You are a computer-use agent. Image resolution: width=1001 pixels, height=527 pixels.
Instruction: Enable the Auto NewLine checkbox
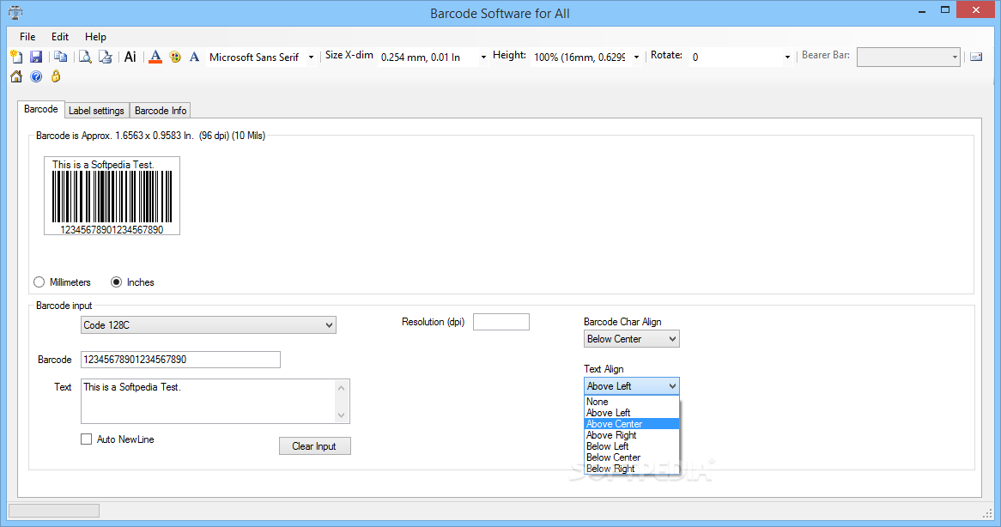[x=86, y=439]
